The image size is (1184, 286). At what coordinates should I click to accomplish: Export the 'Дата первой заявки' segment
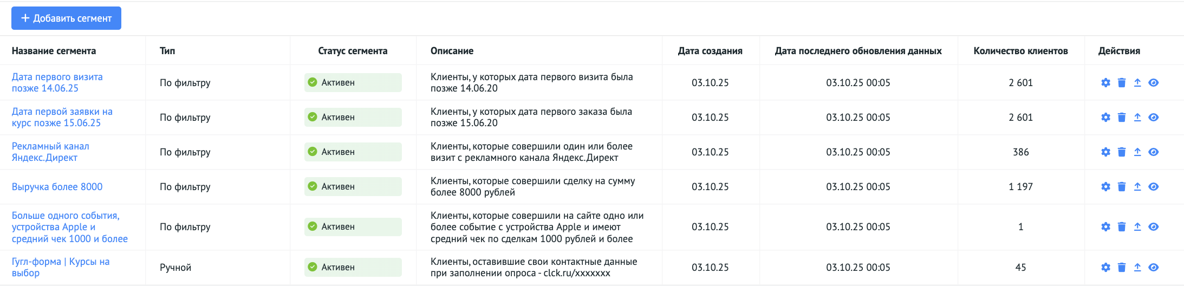click(1137, 118)
